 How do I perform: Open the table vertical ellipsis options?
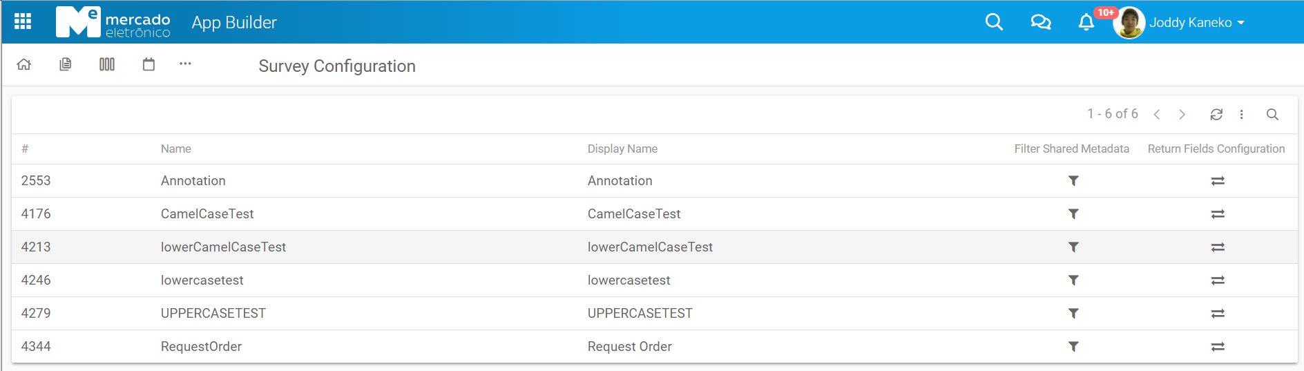(1241, 115)
